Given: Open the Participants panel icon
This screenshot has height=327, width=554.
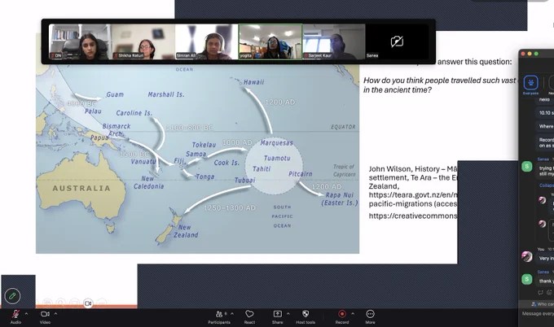Looking at the screenshot, I should tap(219, 314).
